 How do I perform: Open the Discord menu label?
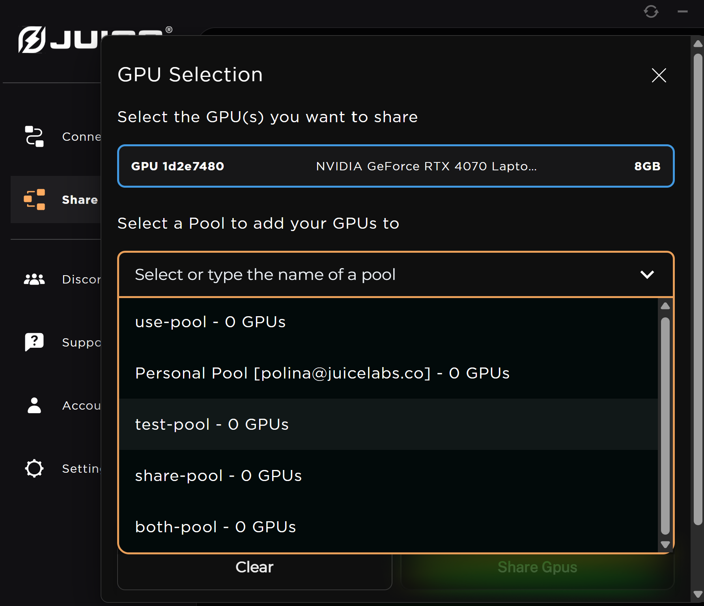(x=82, y=280)
